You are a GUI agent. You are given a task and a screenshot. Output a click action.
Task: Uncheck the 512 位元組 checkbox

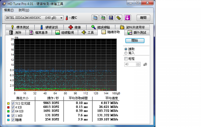(x=13, y=103)
